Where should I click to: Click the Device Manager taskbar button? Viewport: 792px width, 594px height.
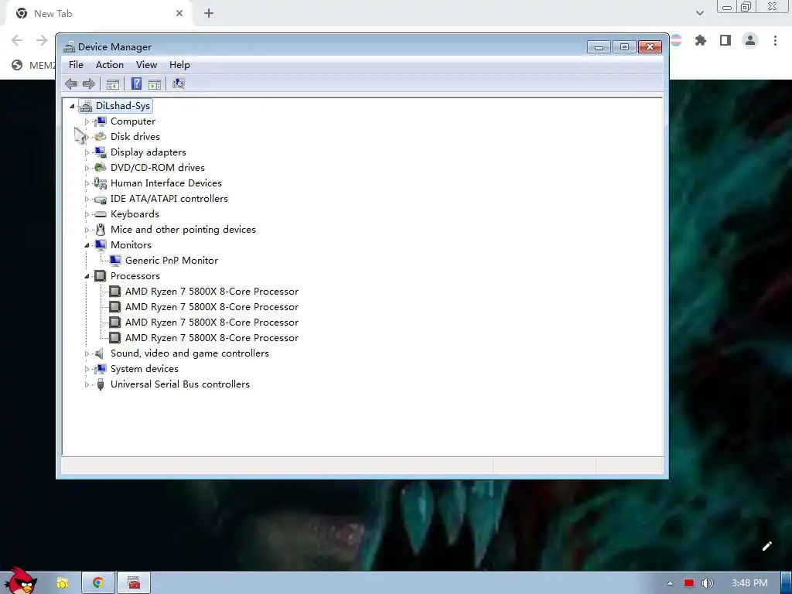click(134, 583)
